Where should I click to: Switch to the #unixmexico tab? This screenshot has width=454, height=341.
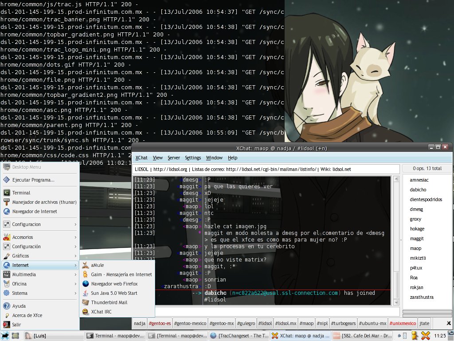coord(403,323)
